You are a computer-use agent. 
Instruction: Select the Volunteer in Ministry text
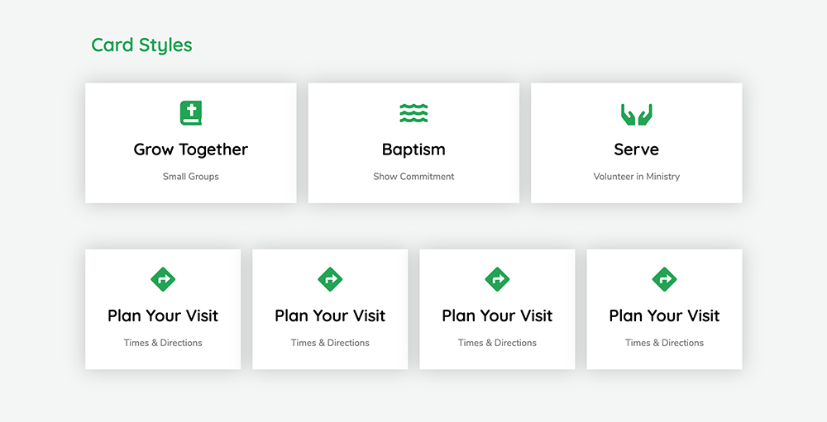point(636,177)
